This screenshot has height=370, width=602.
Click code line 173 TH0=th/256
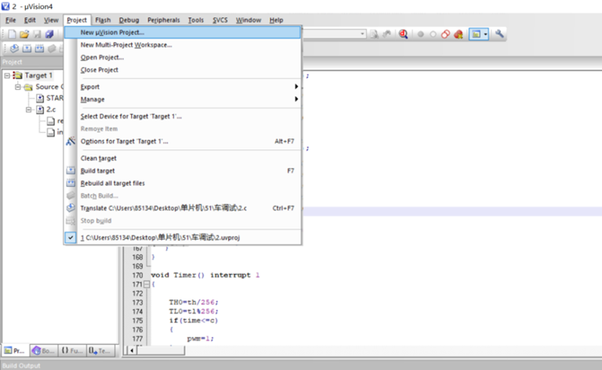[194, 302]
